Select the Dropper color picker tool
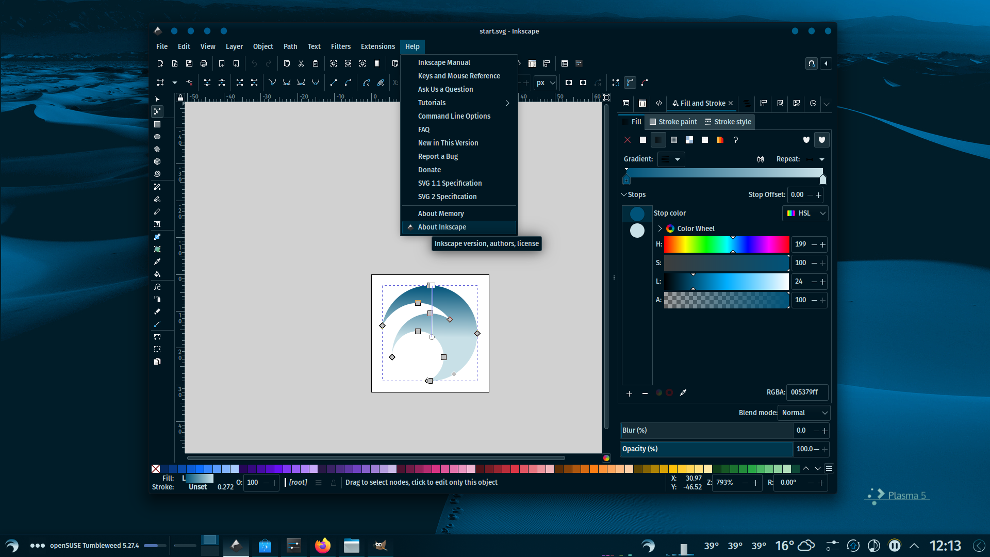990x557 pixels. [x=157, y=261]
